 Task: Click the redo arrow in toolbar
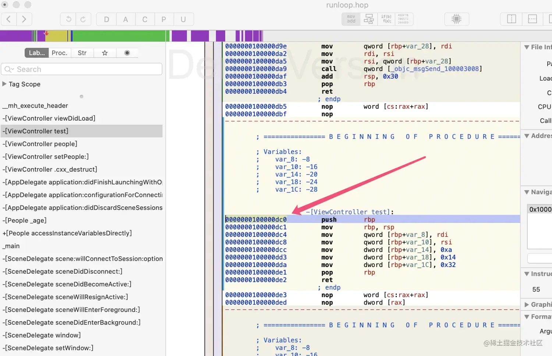tap(83, 19)
